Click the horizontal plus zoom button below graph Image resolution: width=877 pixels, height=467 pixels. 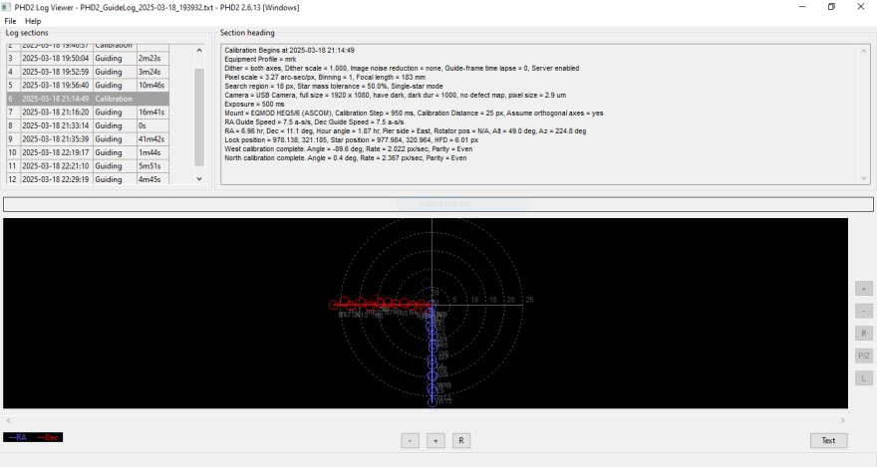point(436,440)
